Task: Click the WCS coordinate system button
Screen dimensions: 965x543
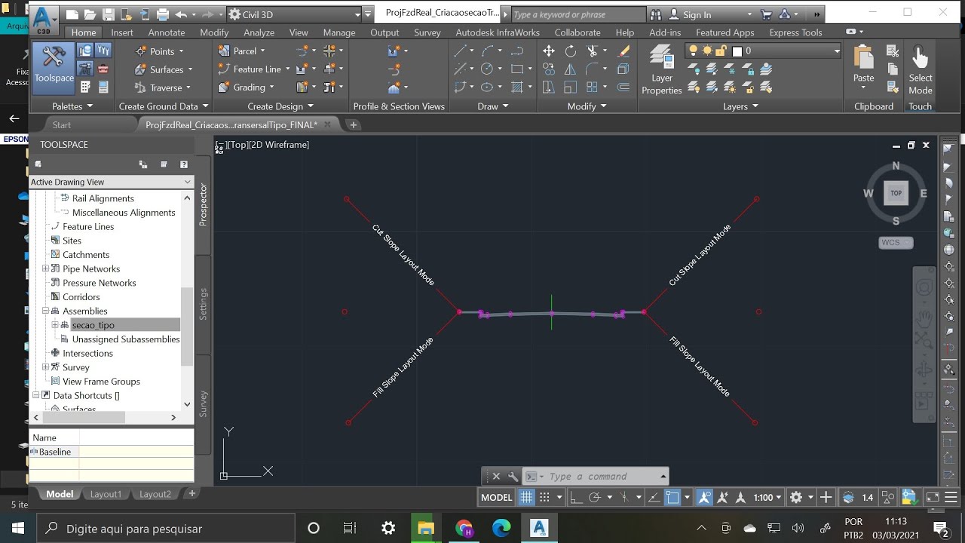Action: [x=896, y=243]
